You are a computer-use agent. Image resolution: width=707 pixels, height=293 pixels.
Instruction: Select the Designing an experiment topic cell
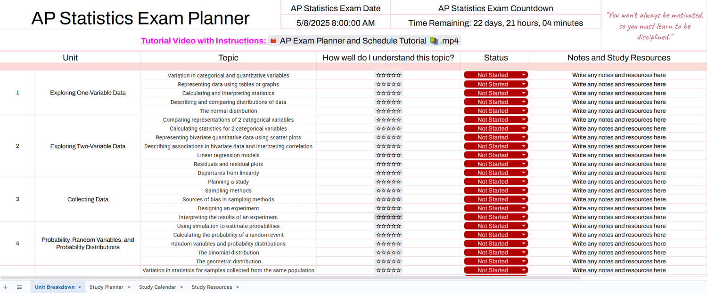coord(228,208)
